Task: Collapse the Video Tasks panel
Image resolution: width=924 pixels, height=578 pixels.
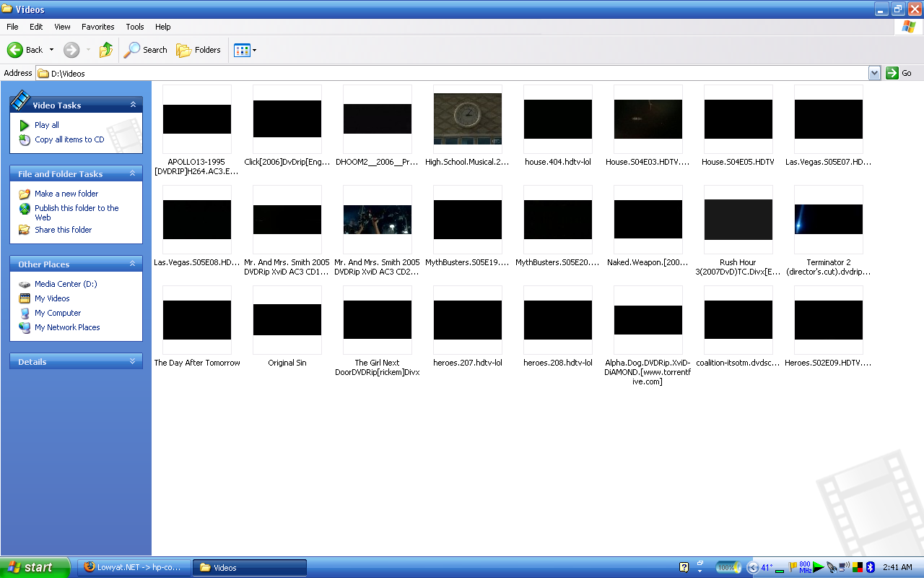Action: pyautogui.click(x=133, y=105)
